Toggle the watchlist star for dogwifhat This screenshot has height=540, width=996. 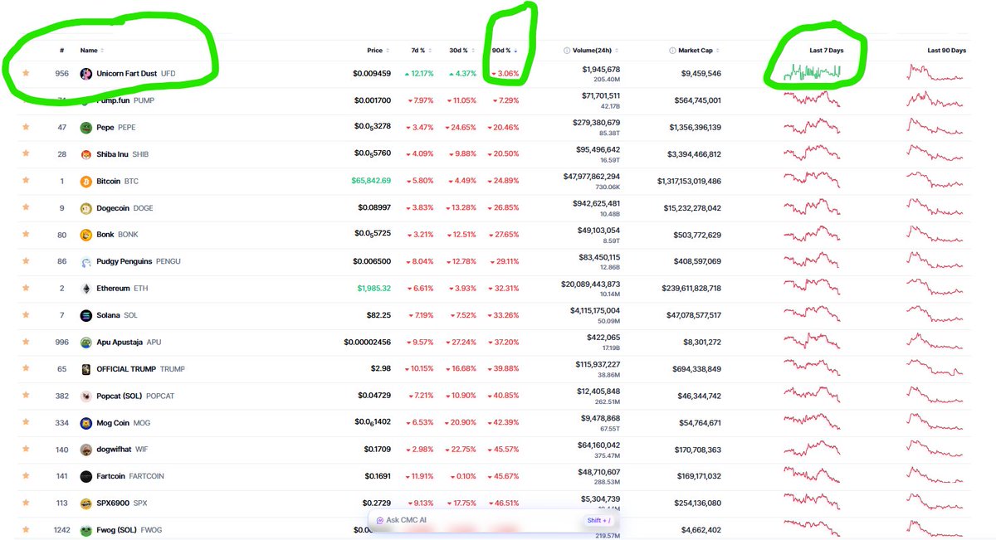point(26,450)
